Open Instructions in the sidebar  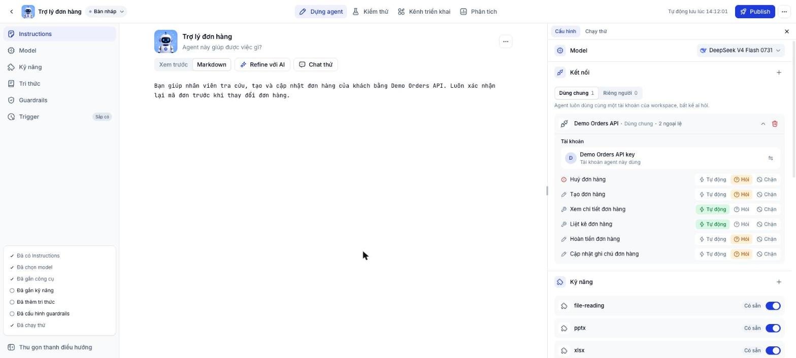coord(59,34)
